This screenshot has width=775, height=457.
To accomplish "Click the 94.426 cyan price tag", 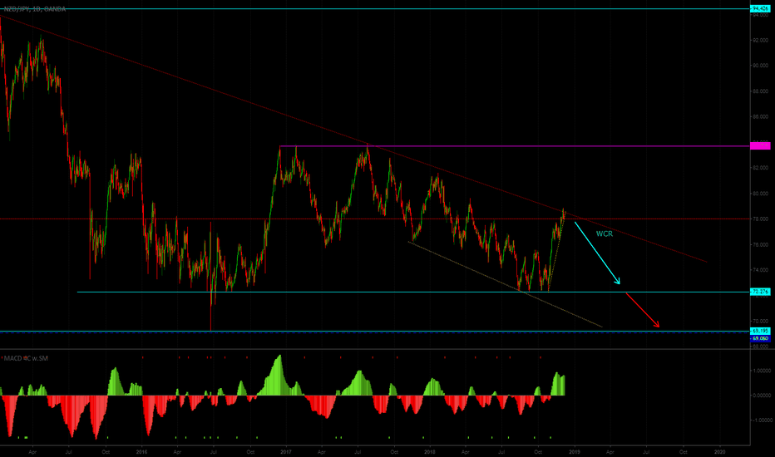I will 760,9.
